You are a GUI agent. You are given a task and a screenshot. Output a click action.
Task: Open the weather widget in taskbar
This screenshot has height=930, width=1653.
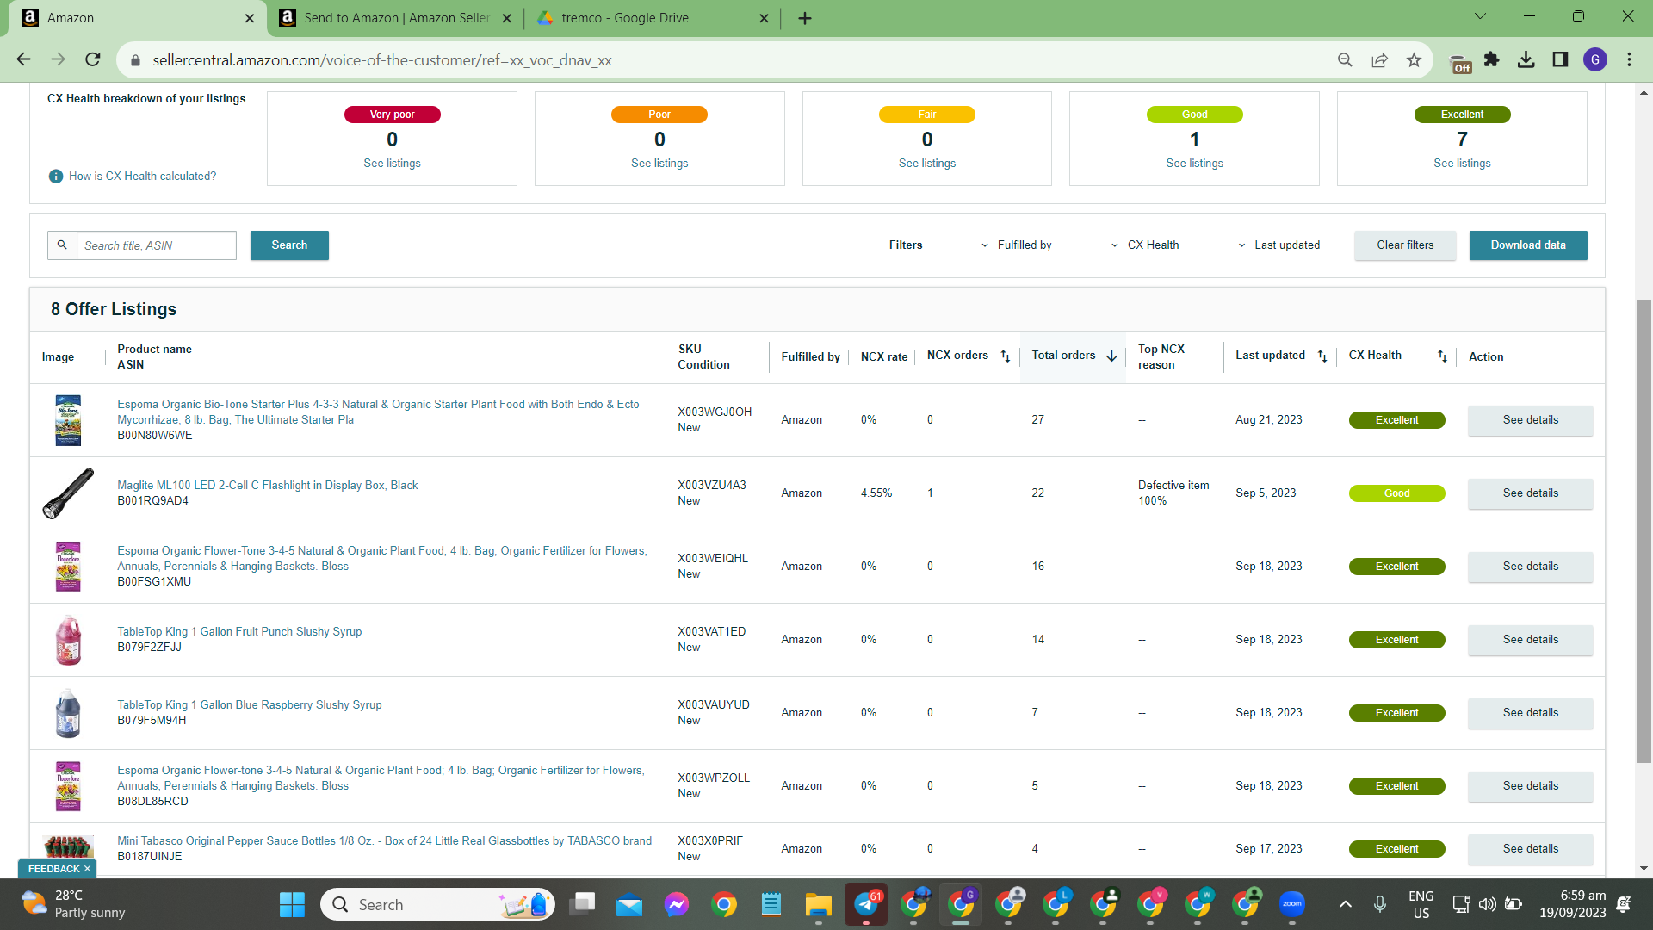tap(73, 904)
